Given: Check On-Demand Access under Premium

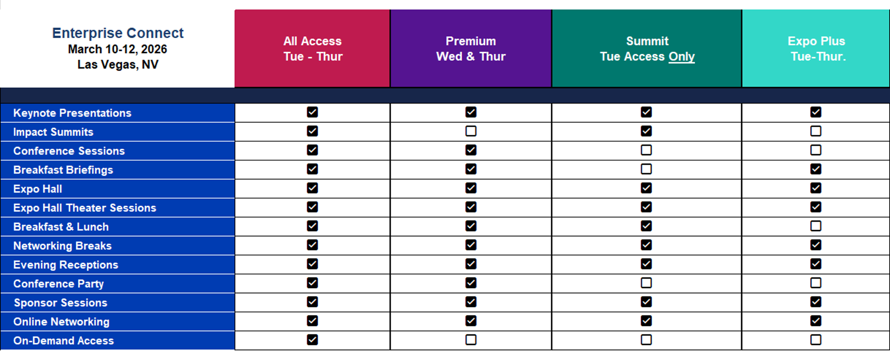Looking at the screenshot, I should [x=471, y=340].
